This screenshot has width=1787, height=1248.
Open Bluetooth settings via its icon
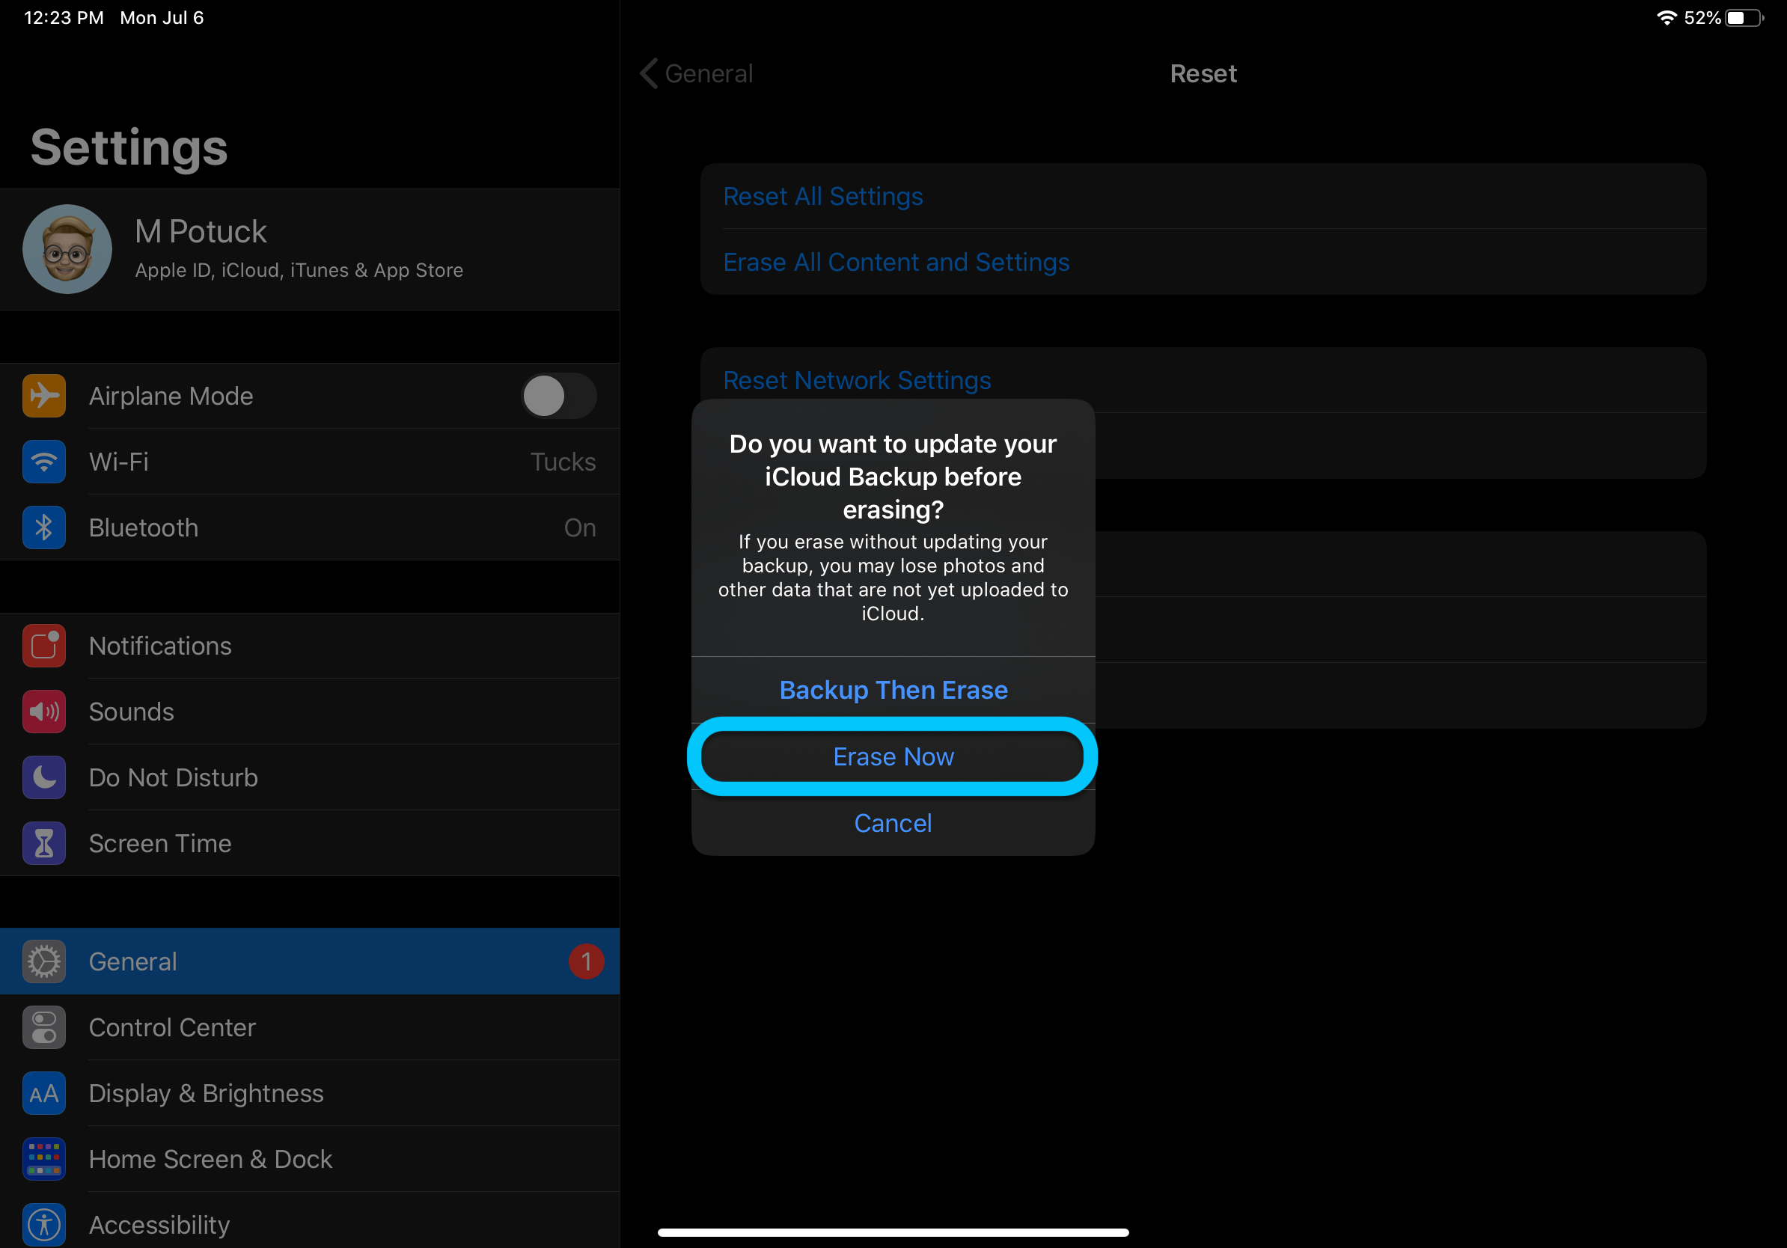click(44, 527)
